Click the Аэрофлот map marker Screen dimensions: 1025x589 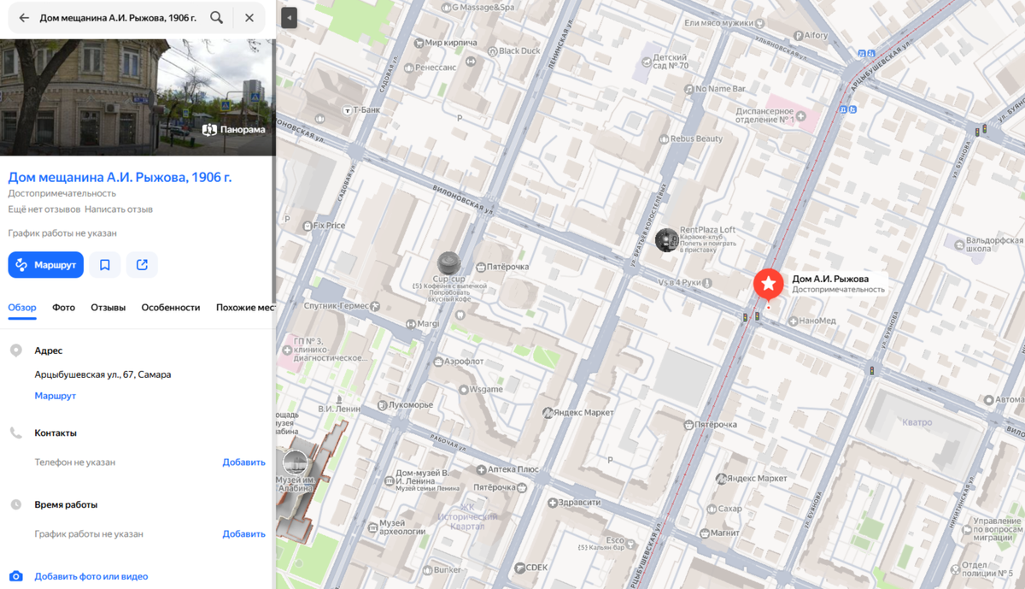[x=437, y=362]
